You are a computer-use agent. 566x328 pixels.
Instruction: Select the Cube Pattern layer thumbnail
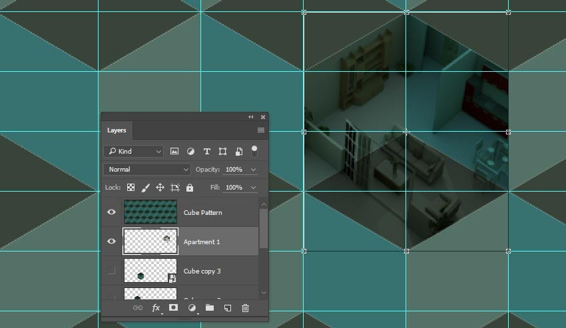[x=150, y=212]
